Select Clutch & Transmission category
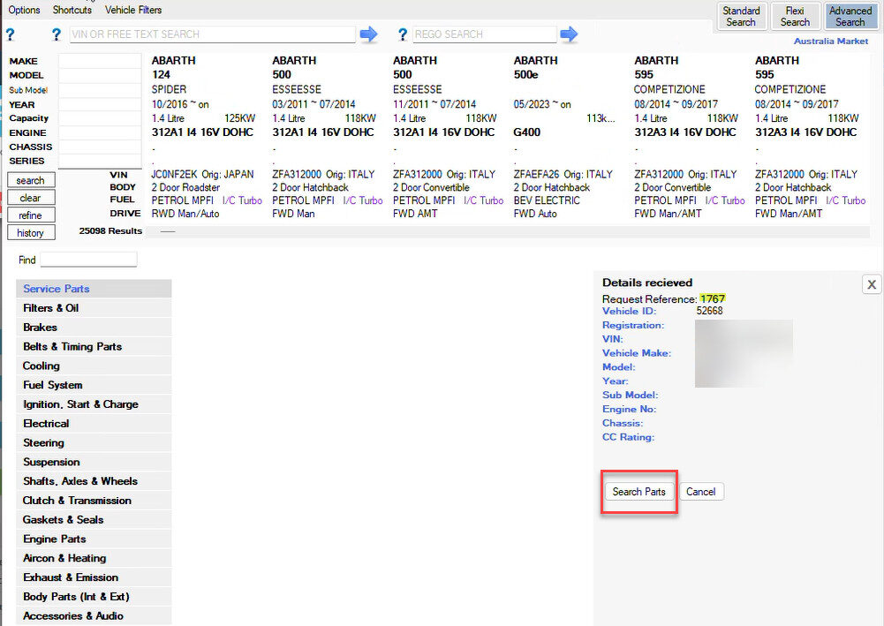 [94, 501]
